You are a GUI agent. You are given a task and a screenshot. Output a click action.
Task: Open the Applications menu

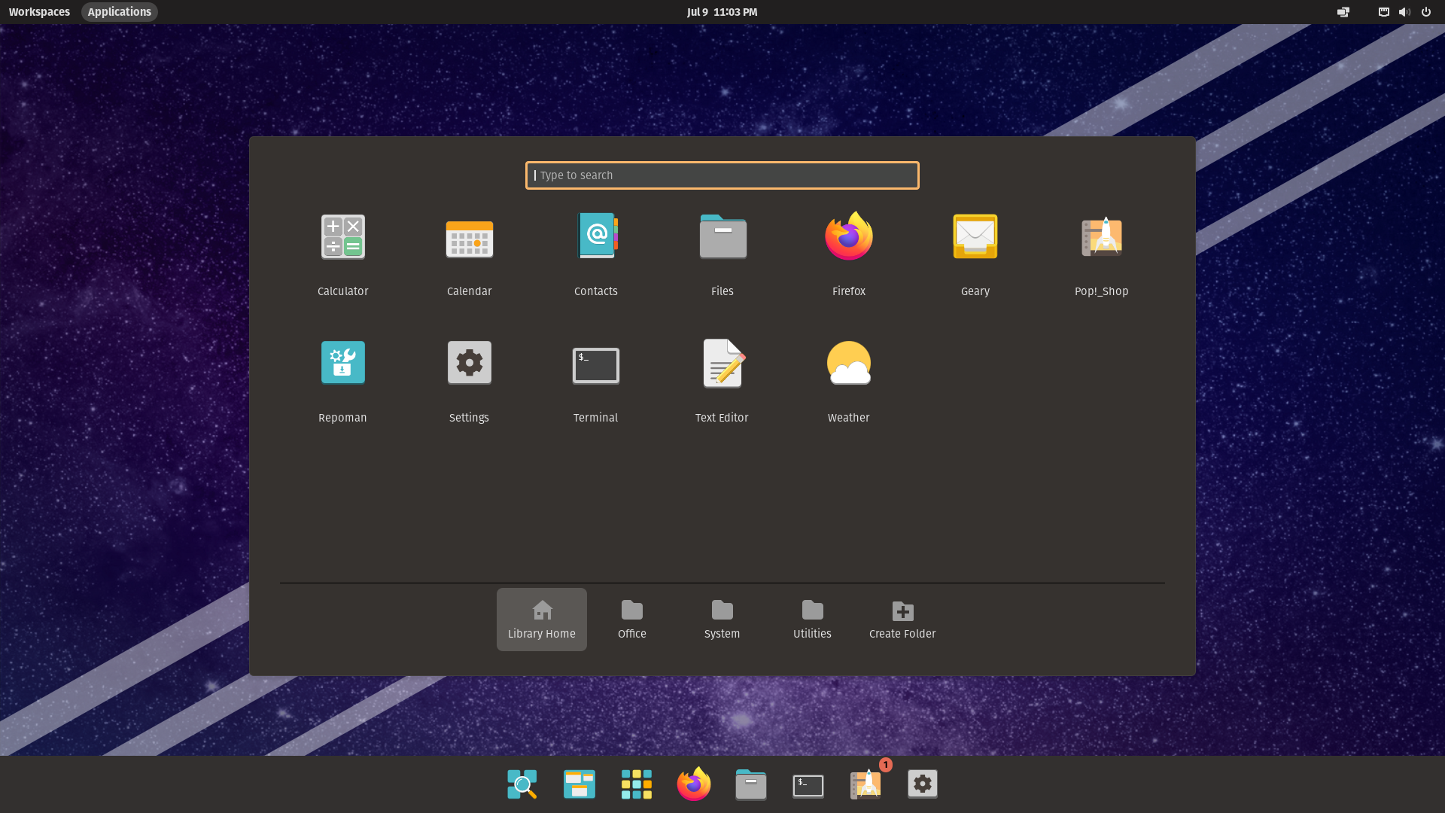pos(119,11)
